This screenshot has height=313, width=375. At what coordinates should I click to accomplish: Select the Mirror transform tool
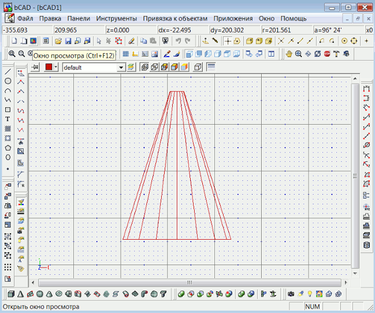(8, 206)
